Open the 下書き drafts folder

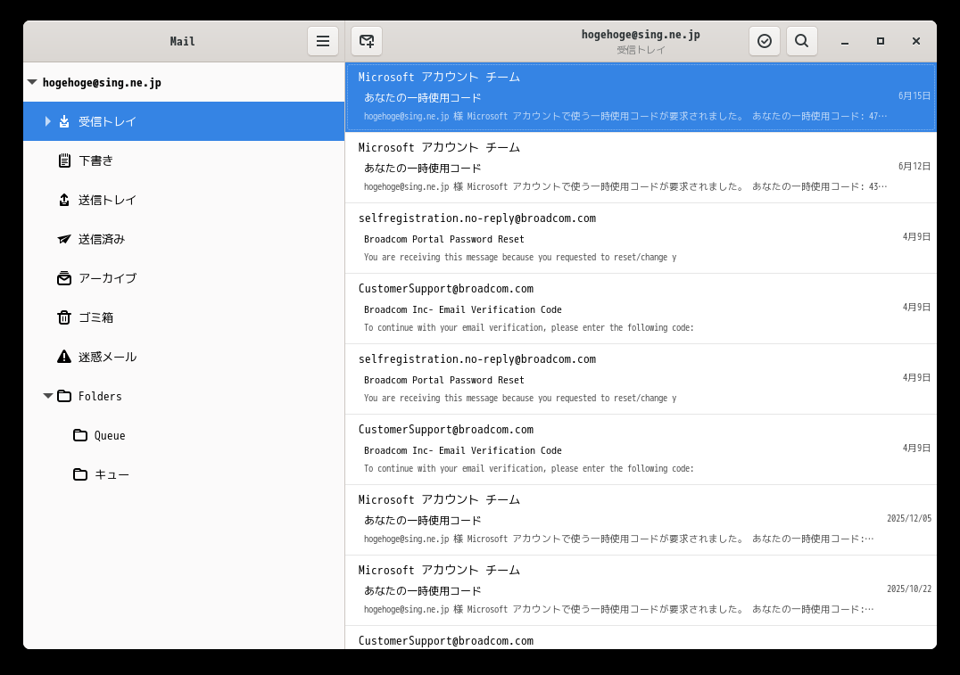(184, 161)
